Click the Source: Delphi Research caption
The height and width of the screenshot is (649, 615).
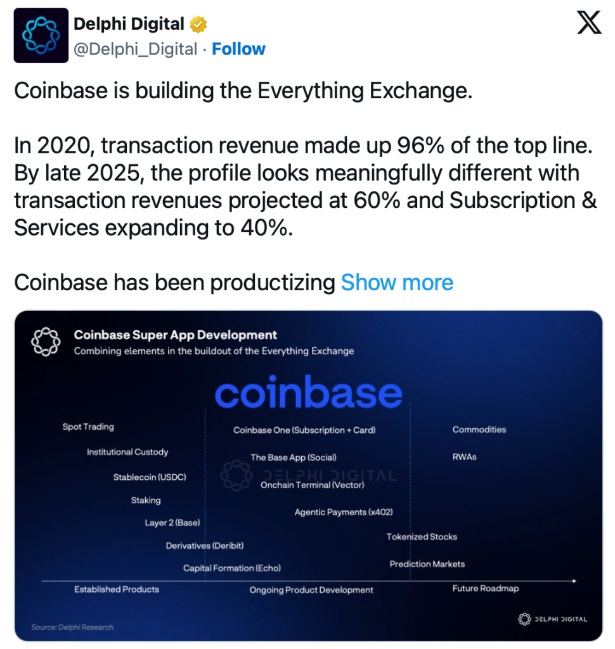tap(72, 627)
